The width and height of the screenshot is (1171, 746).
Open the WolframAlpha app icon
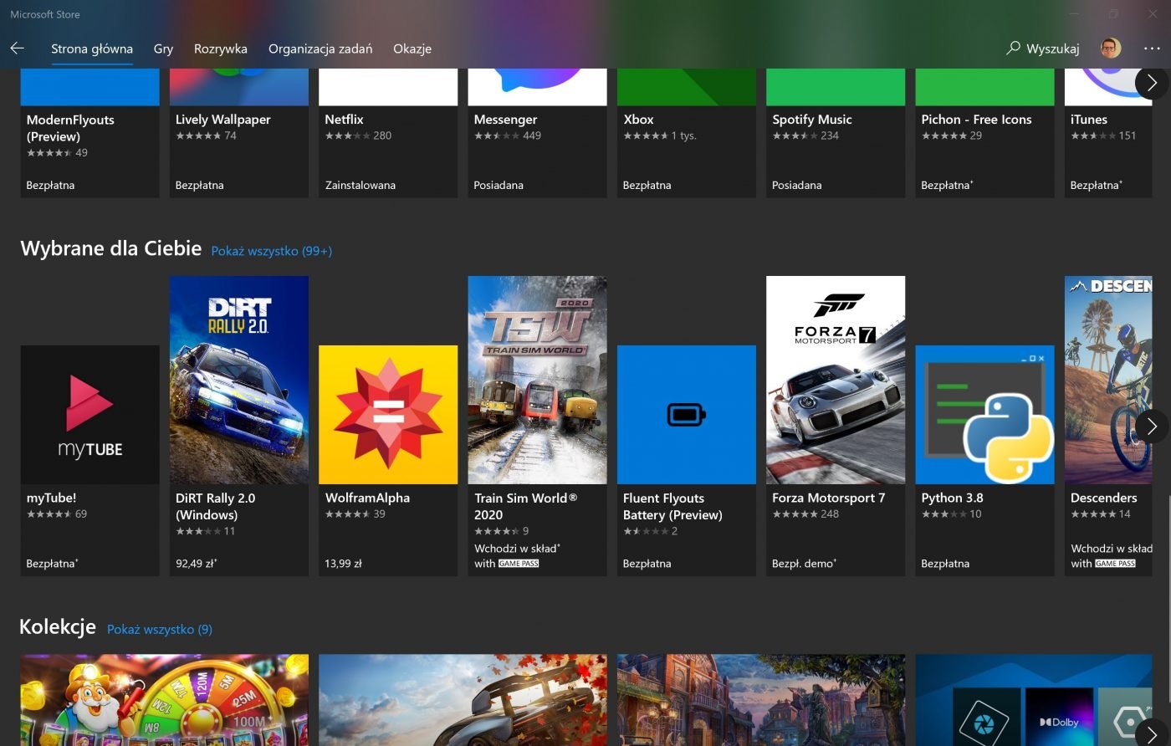coord(388,415)
